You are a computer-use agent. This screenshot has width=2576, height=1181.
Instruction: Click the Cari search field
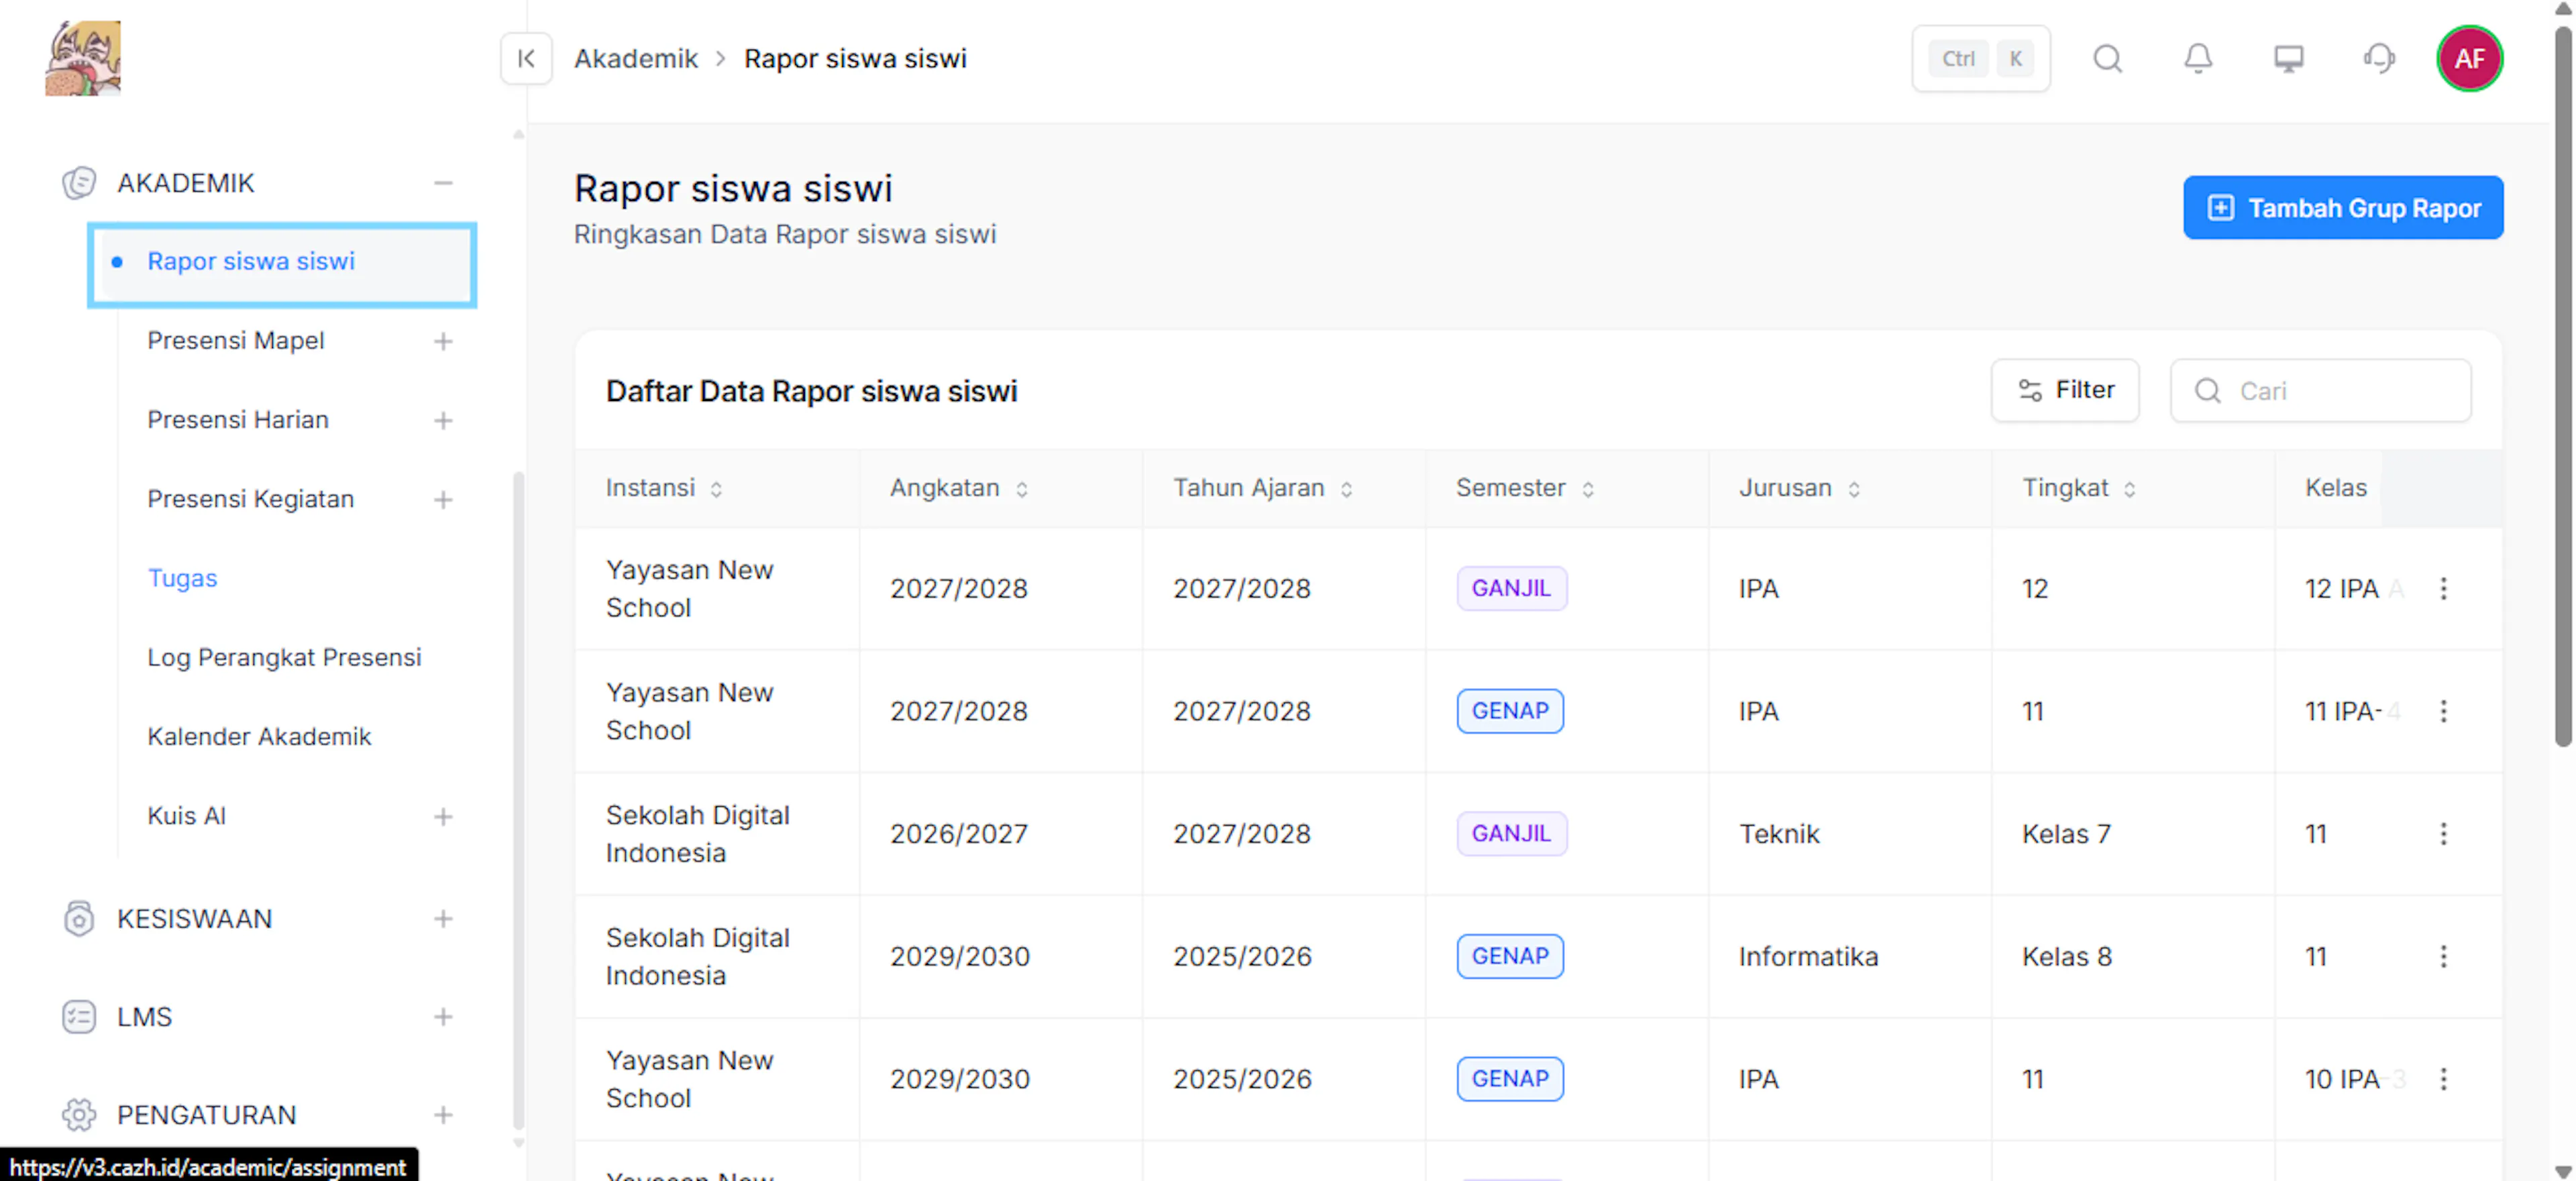(2320, 390)
